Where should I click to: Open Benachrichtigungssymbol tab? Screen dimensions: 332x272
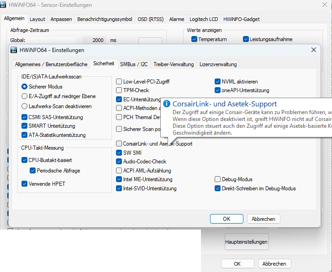(x=105, y=19)
